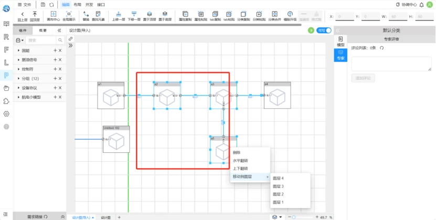Select the P module in left sidebar
The image size is (436, 220).
tap(6, 75)
